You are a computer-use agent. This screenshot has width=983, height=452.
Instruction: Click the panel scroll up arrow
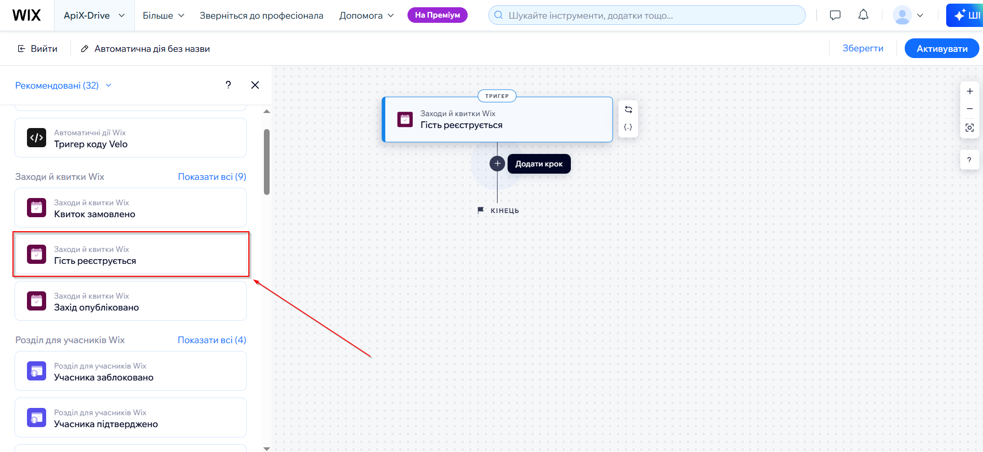pyautogui.click(x=266, y=111)
